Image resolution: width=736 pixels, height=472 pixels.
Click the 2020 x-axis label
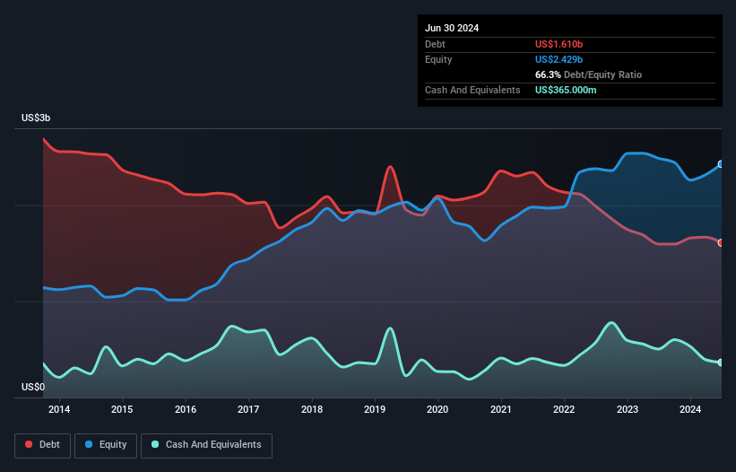click(437, 409)
